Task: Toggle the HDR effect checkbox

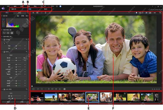Action: pyautogui.click(x=4, y=89)
